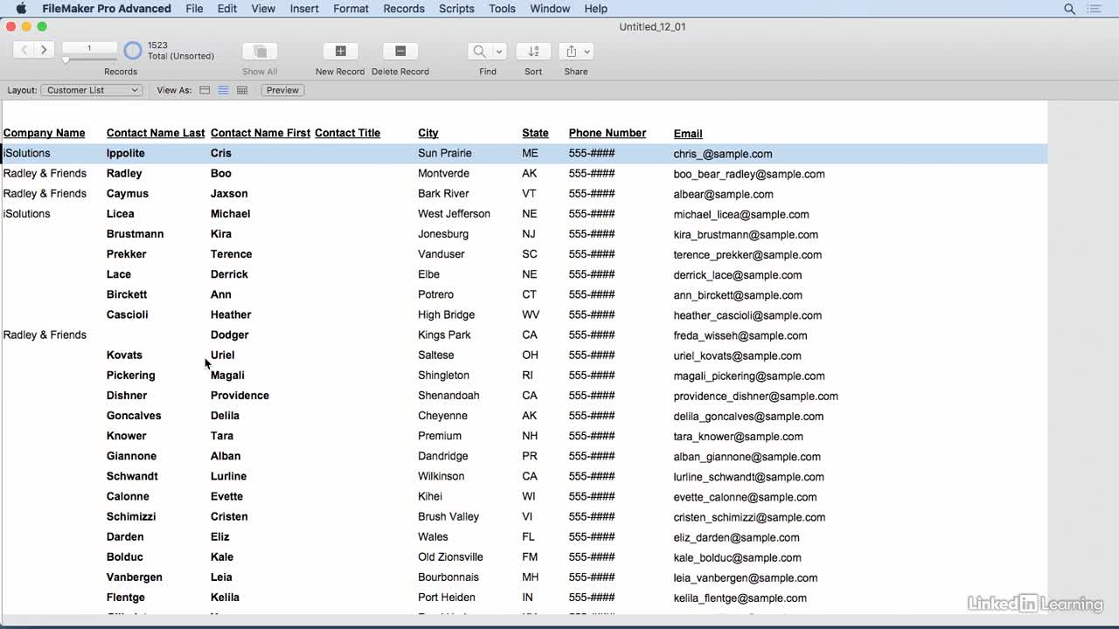The height and width of the screenshot is (629, 1119).
Task: Open the Records menu
Action: pos(404,9)
